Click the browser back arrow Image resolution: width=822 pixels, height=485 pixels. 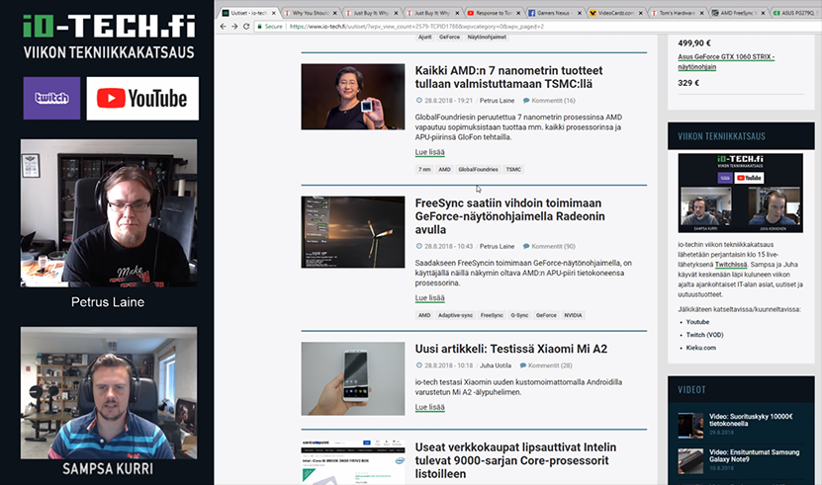coord(222,27)
